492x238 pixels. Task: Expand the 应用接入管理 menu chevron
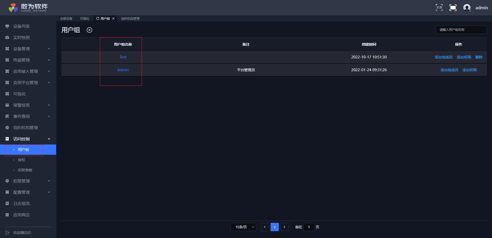(x=49, y=71)
